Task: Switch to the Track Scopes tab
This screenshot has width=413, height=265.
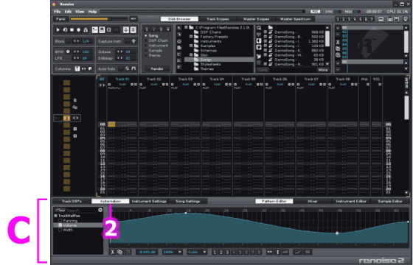Action: [218, 19]
